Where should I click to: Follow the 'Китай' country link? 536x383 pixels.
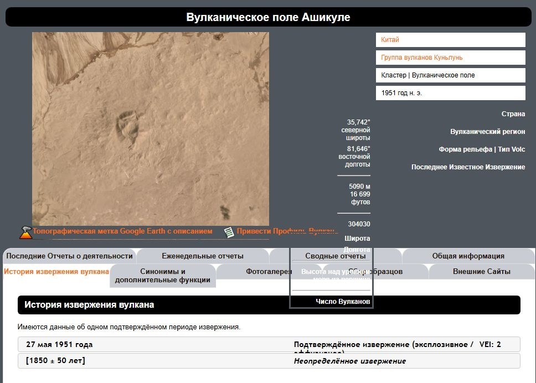pos(390,40)
